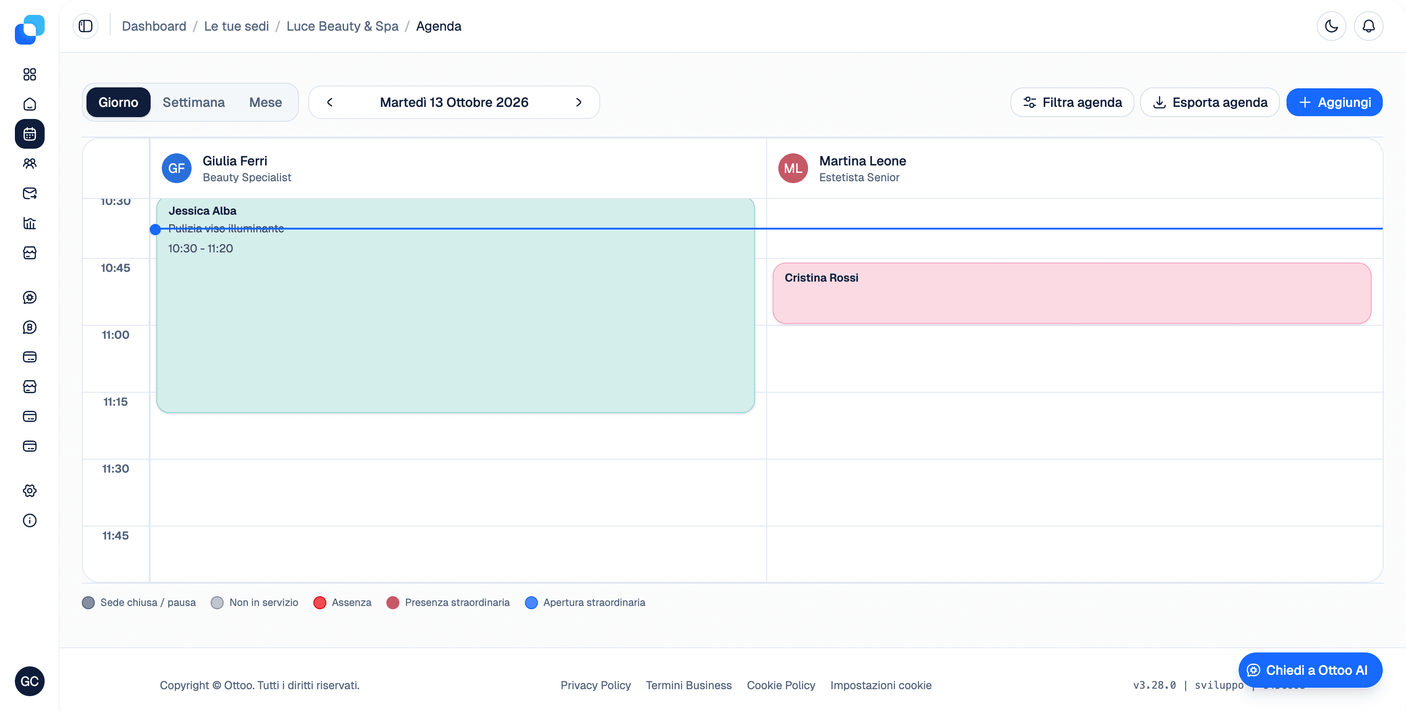This screenshot has height=711, width=1406.
Task: Select the calendar agenda icon in the sidebar
Action: click(29, 134)
